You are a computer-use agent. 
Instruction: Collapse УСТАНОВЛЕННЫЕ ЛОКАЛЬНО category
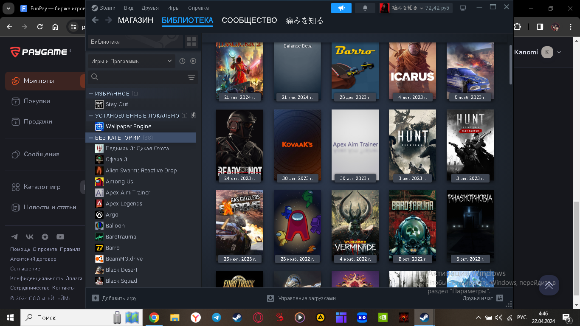[x=90, y=115]
